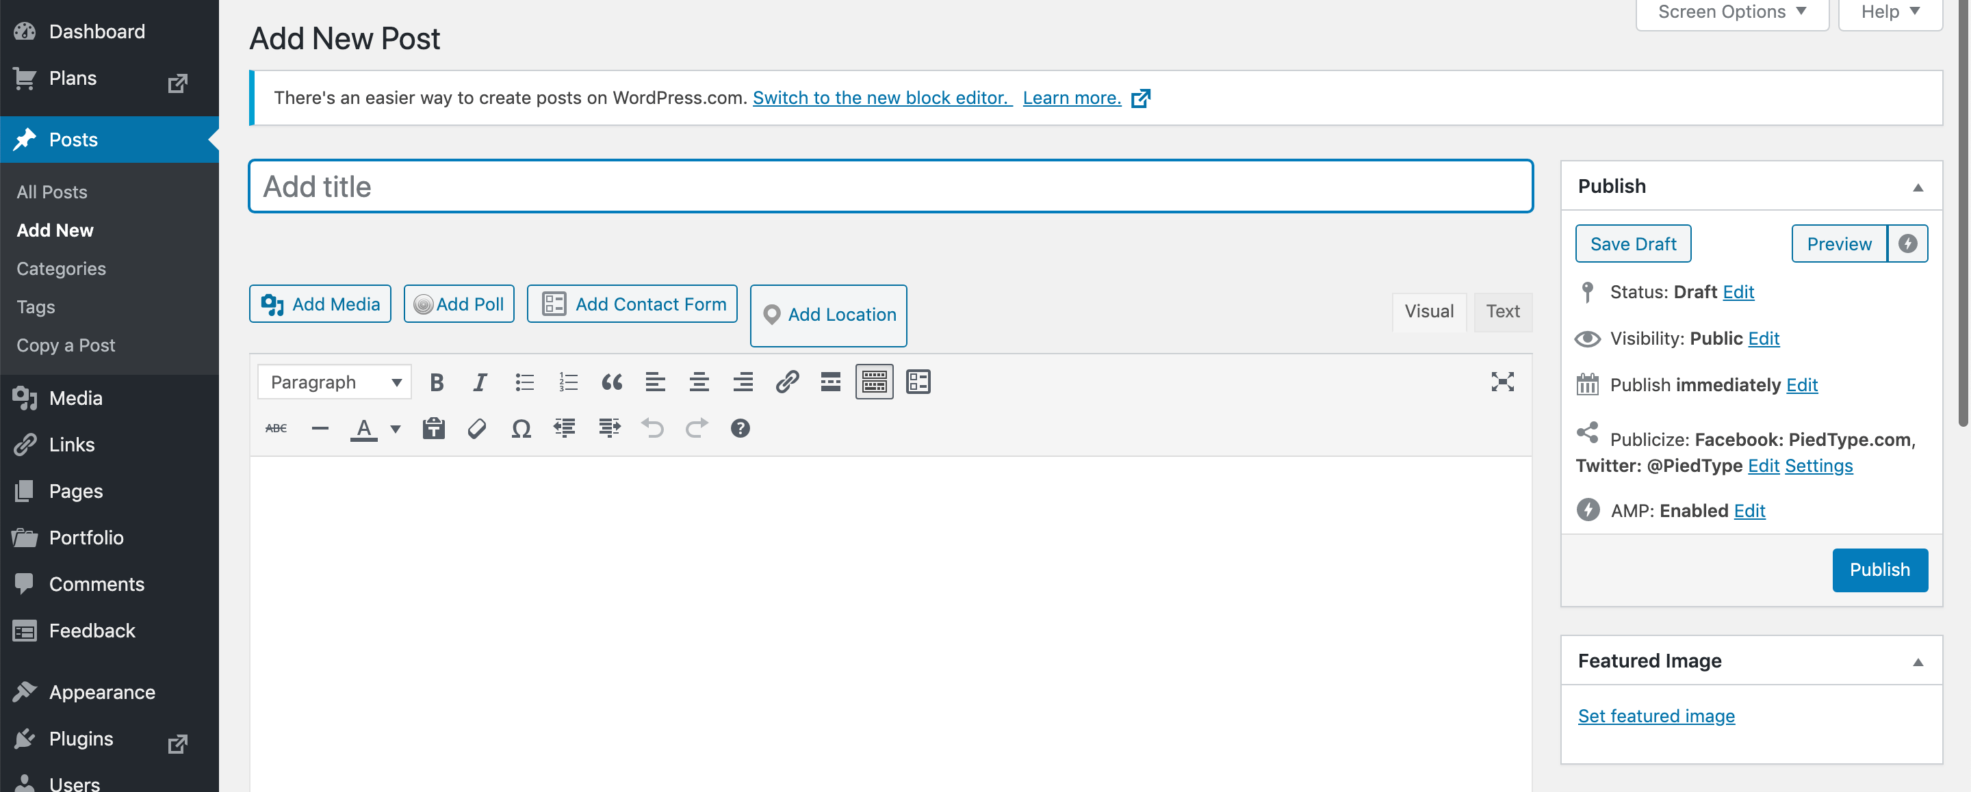
Task: Collapse the Publish panel
Action: coord(1918,187)
